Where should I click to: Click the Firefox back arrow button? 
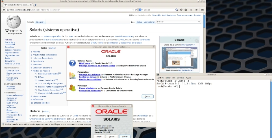(4, 10)
